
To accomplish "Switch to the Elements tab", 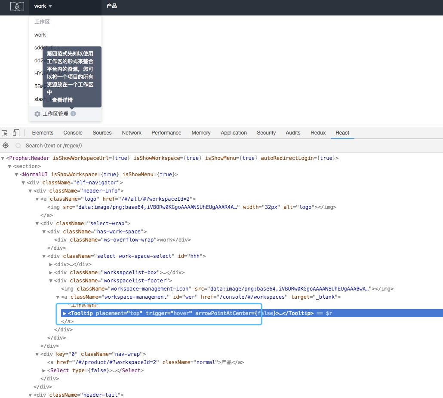I will tap(43, 133).
